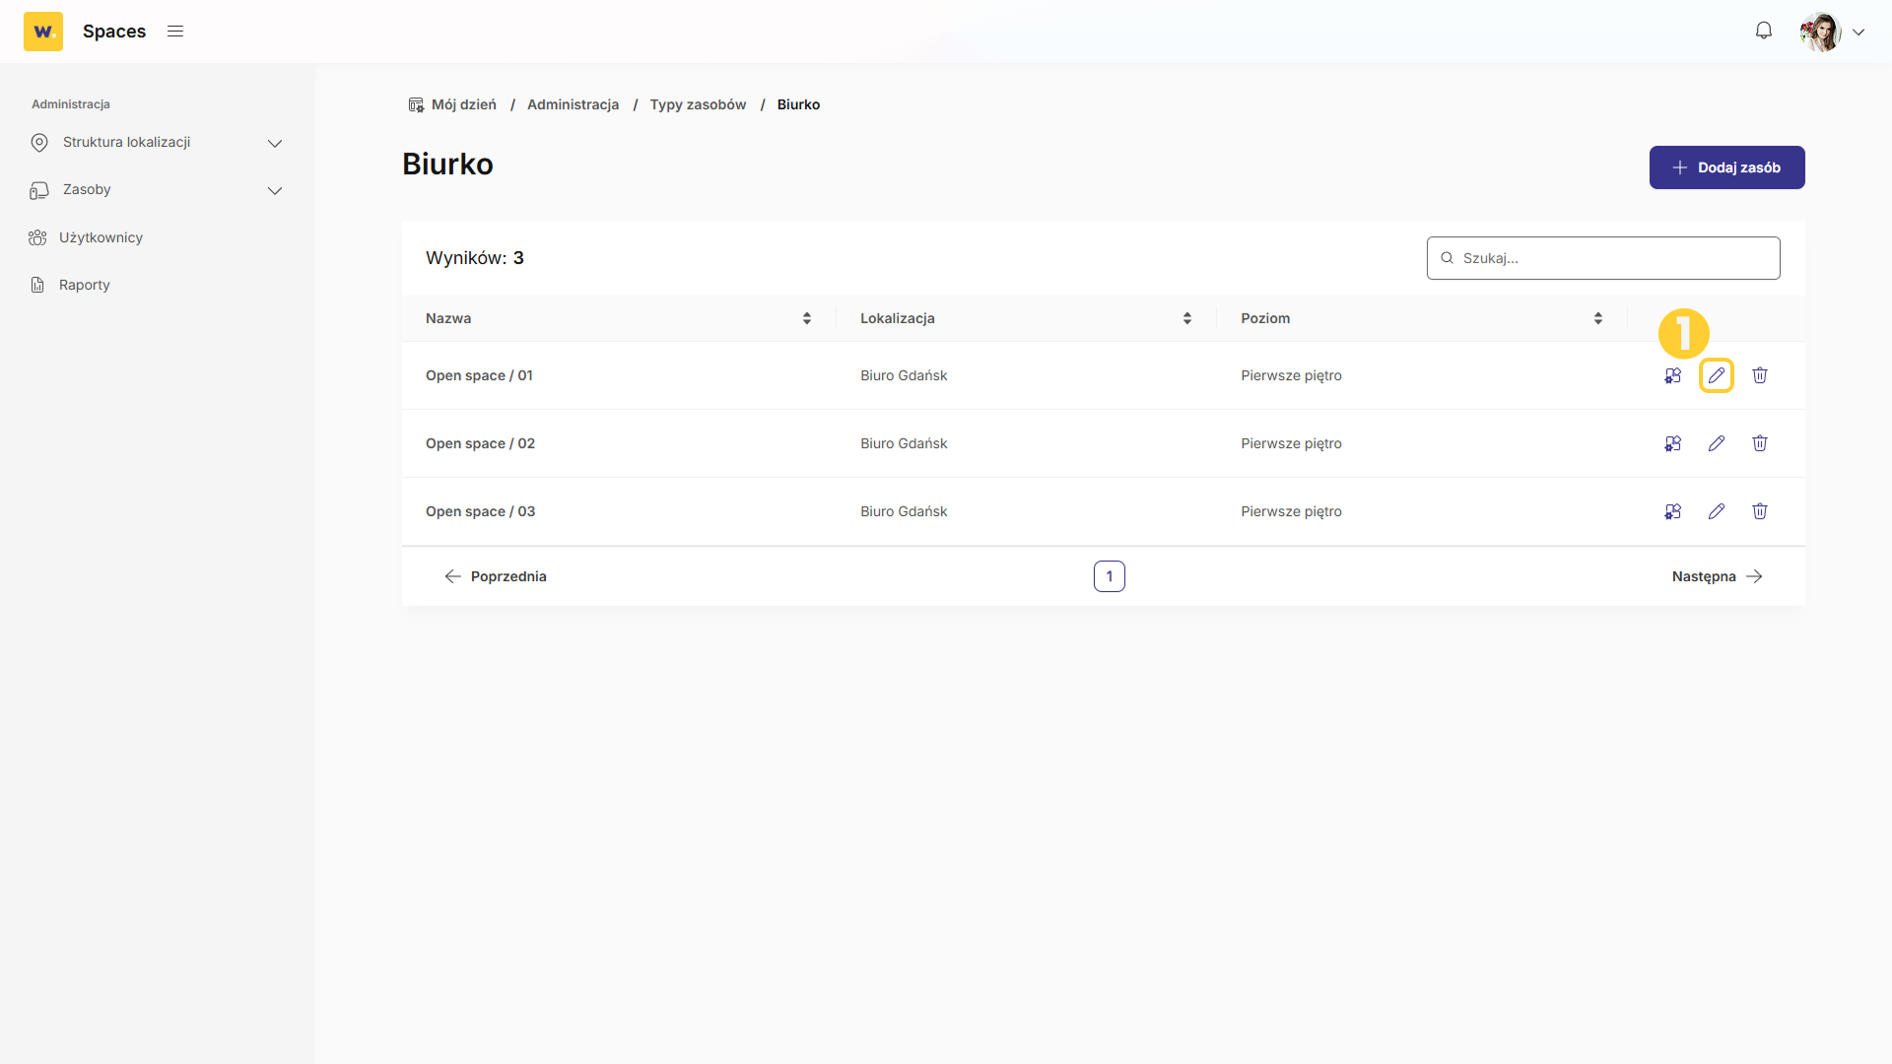Click the Użytkownicy users icon
The height and width of the screenshot is (1064, 1892).
pyautogui.click(x=37, y=237)
